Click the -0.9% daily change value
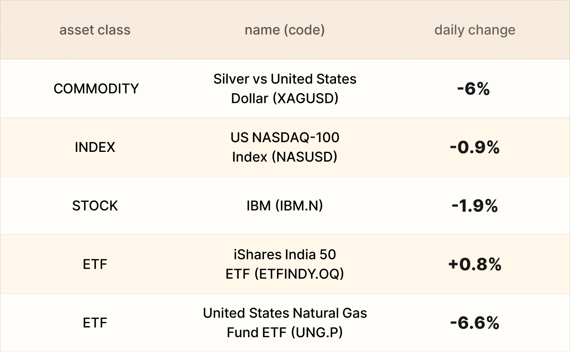 click(x=474, y=147)
